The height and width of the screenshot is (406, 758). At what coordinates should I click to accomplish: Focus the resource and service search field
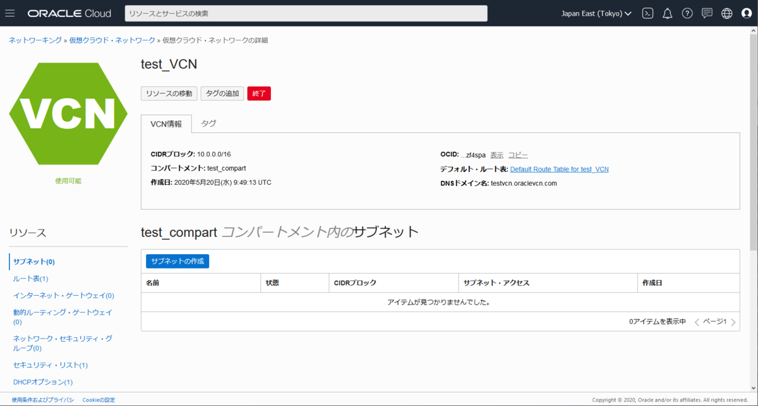306,13
